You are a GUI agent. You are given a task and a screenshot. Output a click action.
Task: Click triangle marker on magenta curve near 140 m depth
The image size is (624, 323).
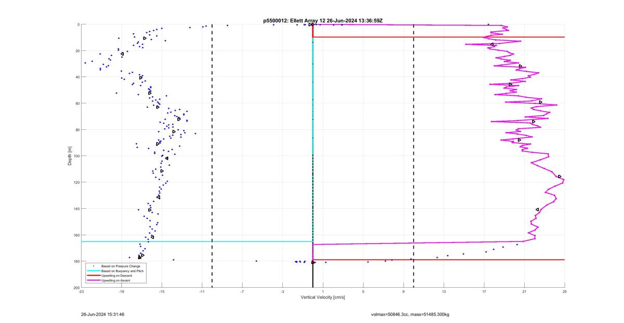coord(537,209)
